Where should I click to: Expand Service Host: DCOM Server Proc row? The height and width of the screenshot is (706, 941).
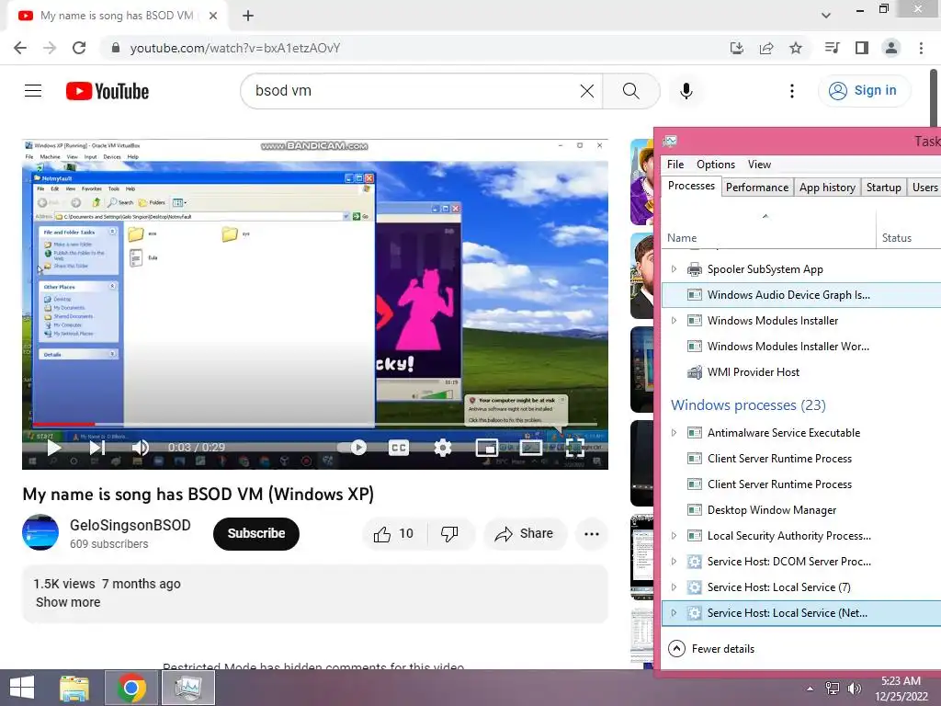click(x=674, y=562)
